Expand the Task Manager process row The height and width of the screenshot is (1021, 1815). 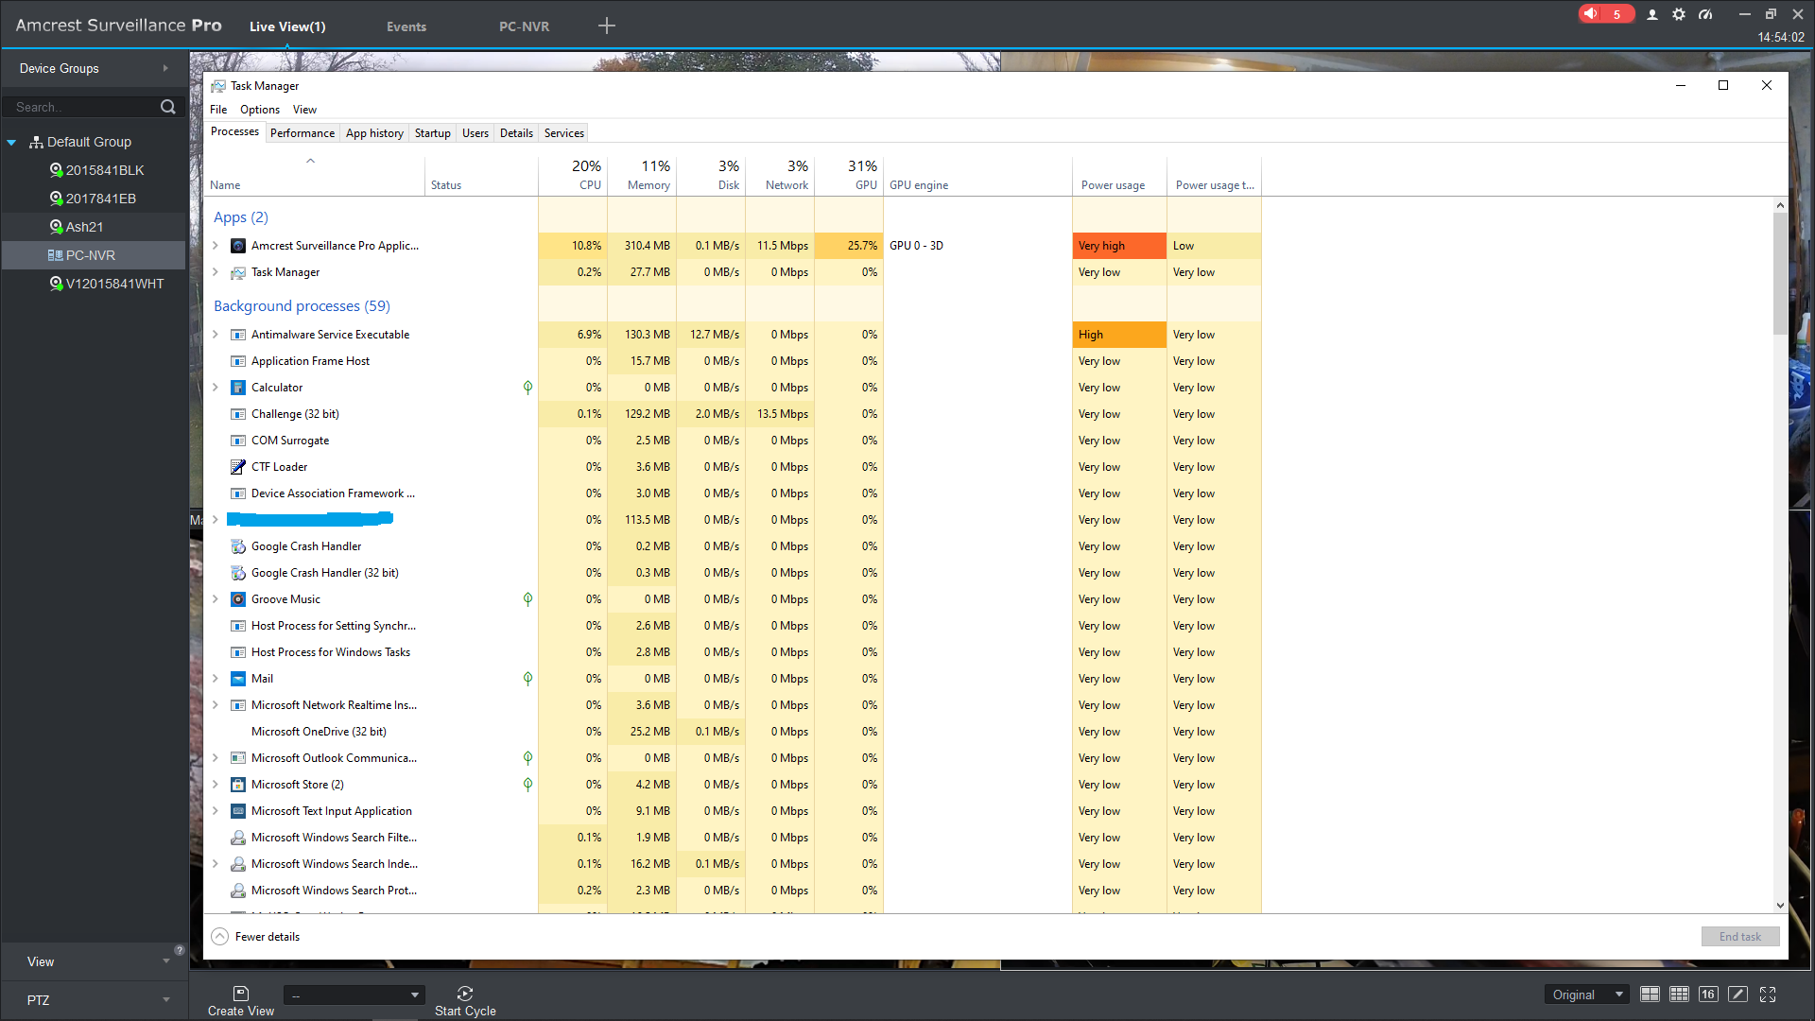click(216, 272)
